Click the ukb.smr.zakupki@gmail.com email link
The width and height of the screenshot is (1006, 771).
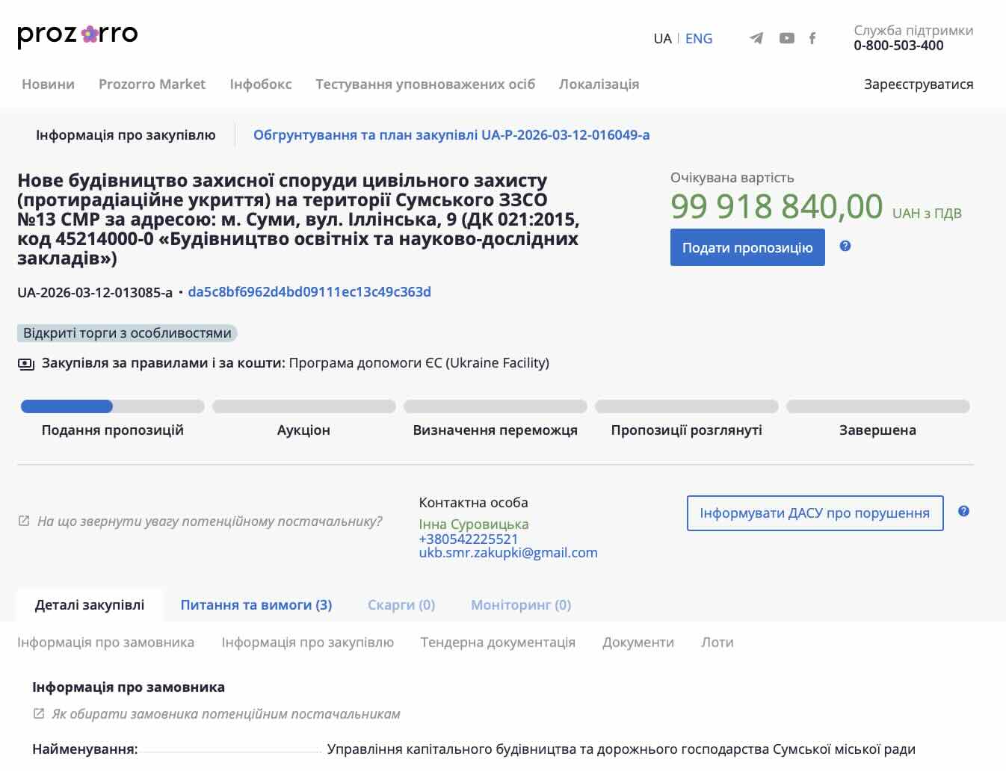coord(507,553)
